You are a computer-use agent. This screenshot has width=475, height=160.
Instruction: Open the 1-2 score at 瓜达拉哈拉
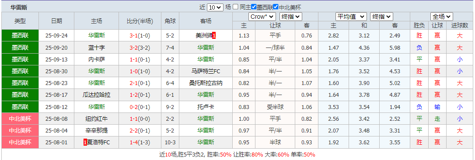pyautogui.click(x=133, y=95)
